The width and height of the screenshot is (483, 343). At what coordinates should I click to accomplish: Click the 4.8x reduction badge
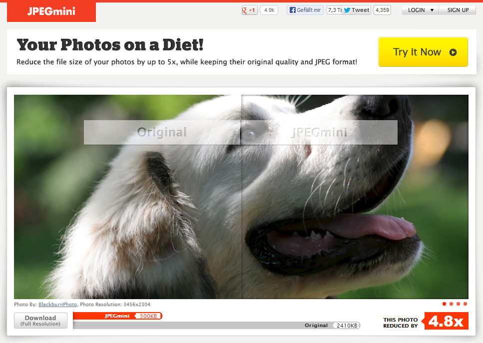446,321
